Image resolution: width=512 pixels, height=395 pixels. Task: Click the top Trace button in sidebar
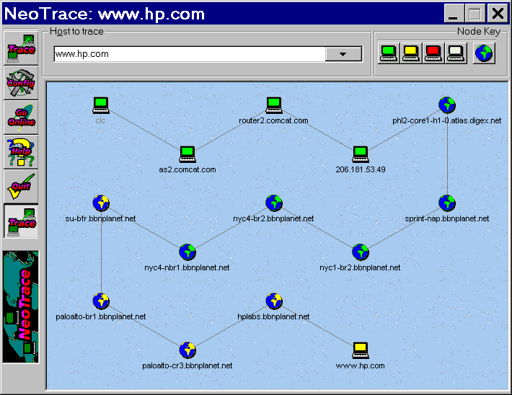point(21,48)
